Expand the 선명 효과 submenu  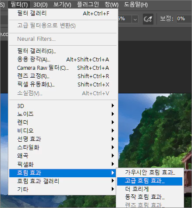[x=63, y=139]
